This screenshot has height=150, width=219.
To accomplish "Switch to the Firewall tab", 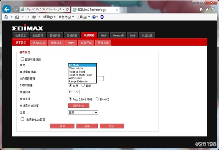I will 118,36.
